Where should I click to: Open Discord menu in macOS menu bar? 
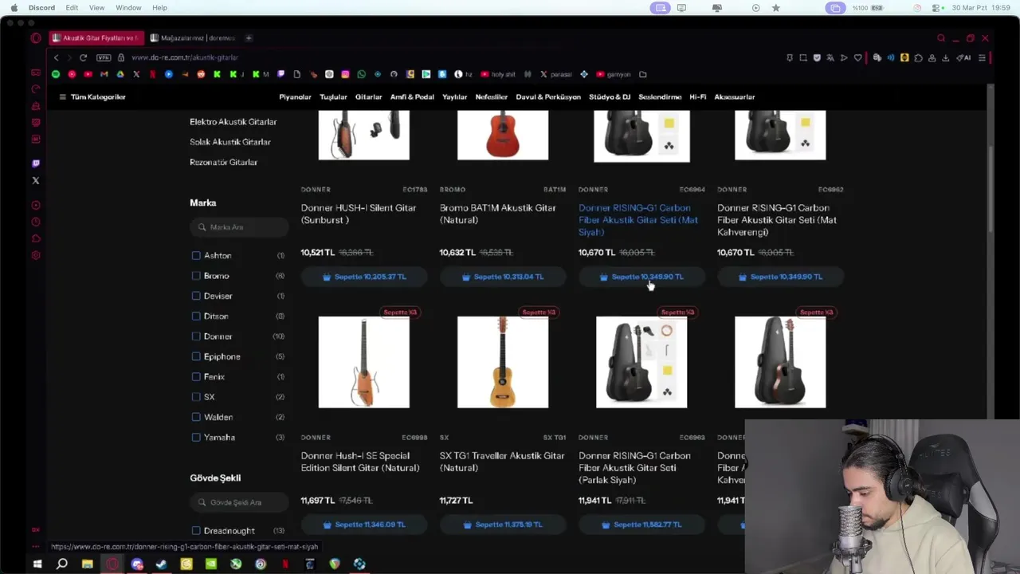coord(41,7)
